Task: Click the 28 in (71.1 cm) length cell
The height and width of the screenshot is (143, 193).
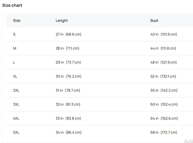Action: coord(67,48)
